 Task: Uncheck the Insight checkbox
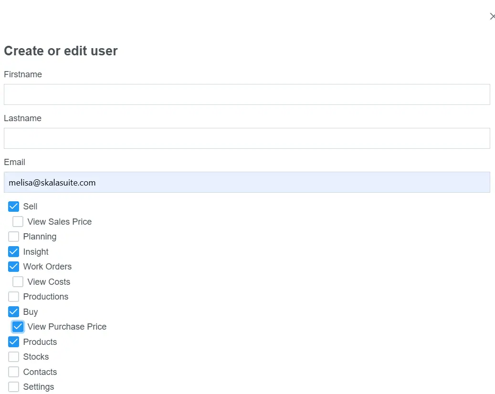pos(13,252)
